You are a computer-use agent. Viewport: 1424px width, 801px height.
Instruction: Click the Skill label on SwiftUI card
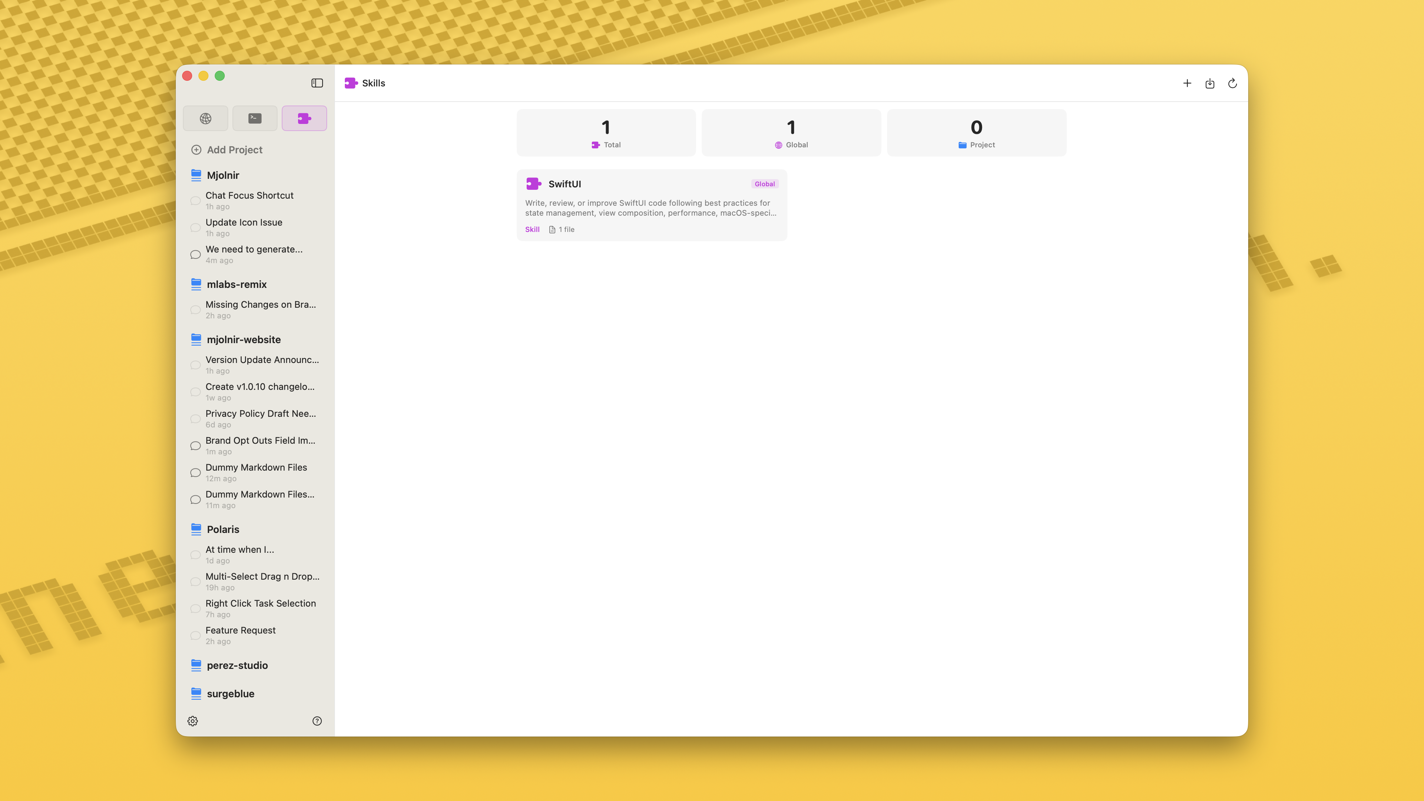532,229
